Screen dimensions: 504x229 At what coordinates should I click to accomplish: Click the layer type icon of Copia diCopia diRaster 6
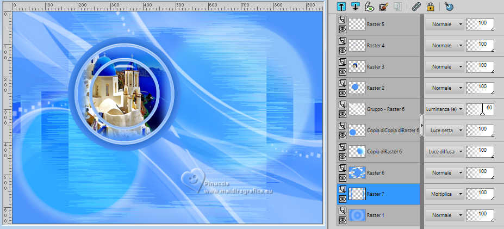pyautogui.click(x=343, y=126)
